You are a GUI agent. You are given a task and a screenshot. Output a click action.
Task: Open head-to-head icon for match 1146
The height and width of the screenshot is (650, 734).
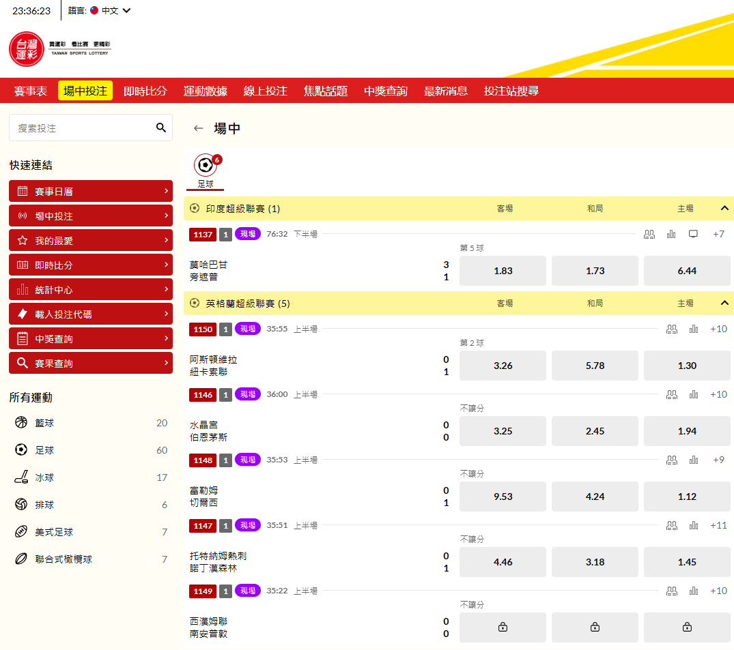(672, 395)
